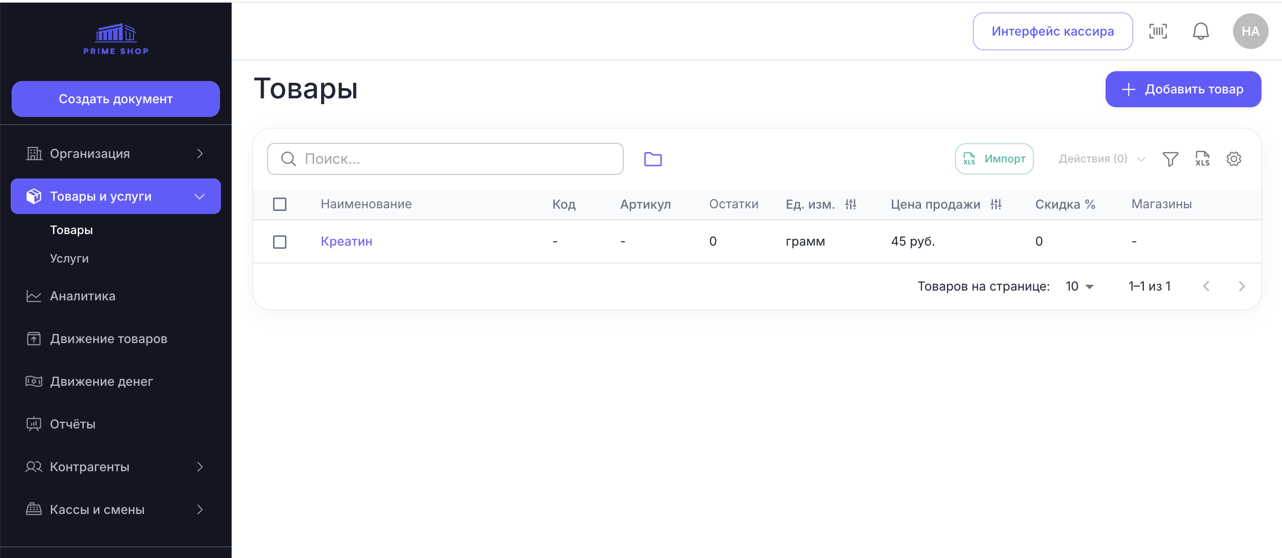
Task: Tick the Креатин row checkbox
Action: pos(280,242)
